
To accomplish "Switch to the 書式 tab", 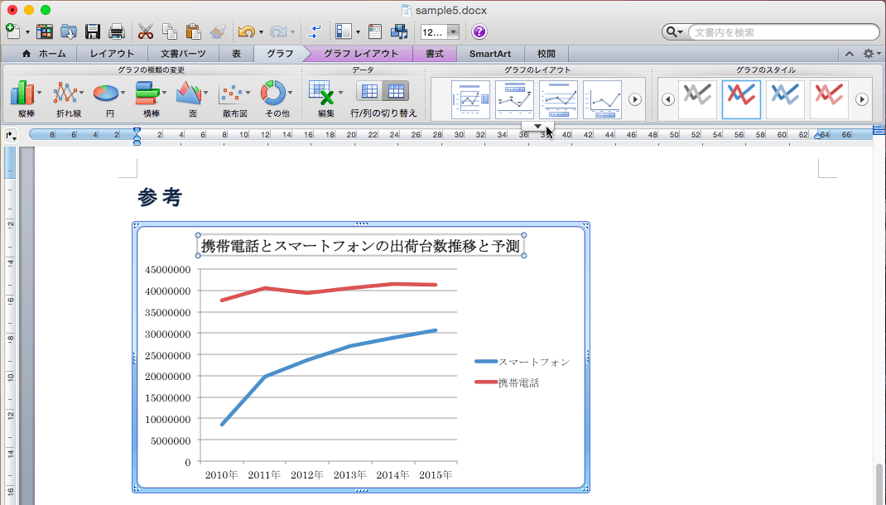I will [435, 54].
